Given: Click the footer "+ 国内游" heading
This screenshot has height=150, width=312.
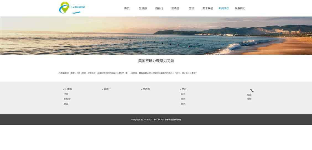Looking at the screenshot, I should click(x=145, y=89).
